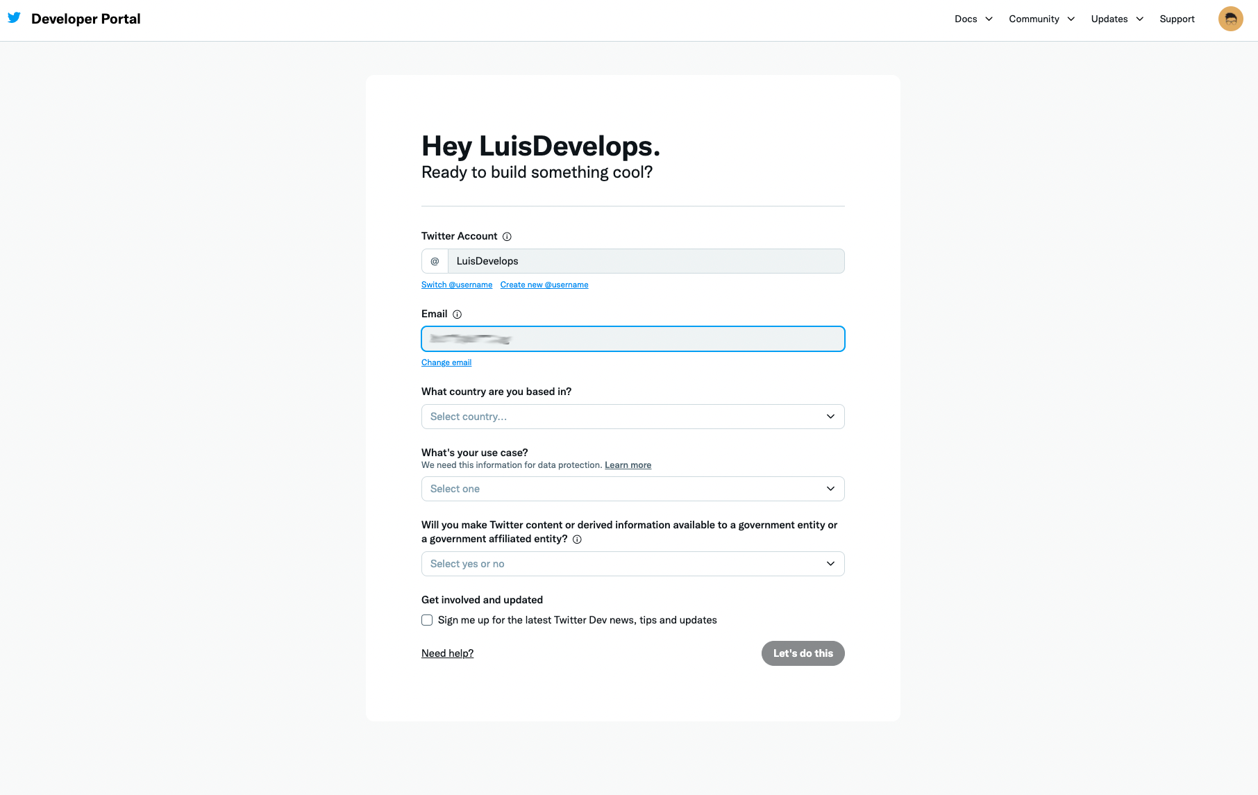1258x795 pixels.
Task: Click the Need help? link
Action: click(x=448, y=653)
